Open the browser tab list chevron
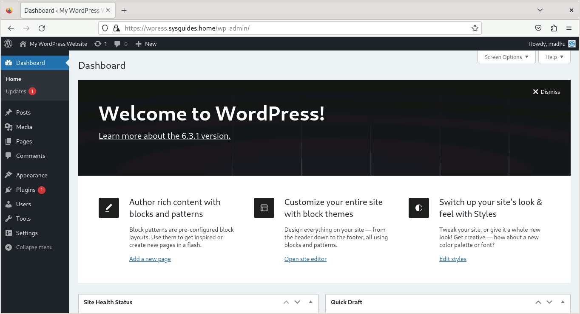 540,10
